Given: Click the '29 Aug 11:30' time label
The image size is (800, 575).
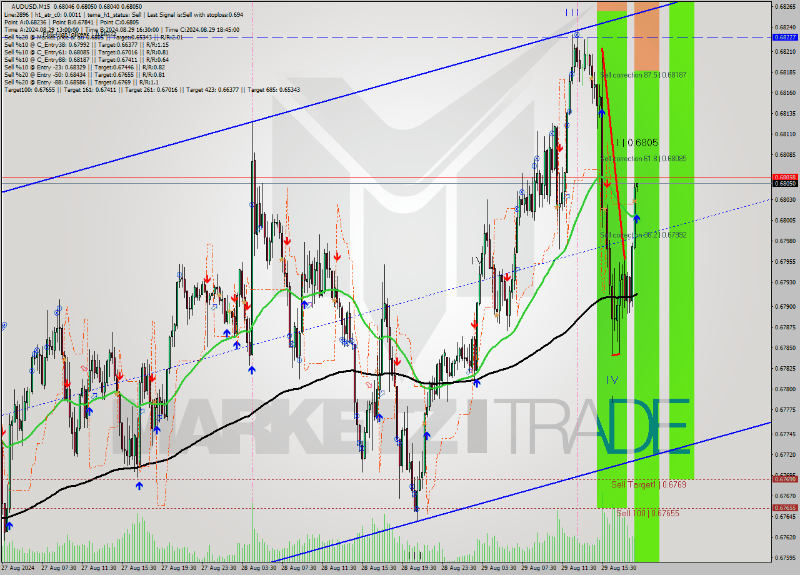Looking at the screenshot, I should point(579,568).
